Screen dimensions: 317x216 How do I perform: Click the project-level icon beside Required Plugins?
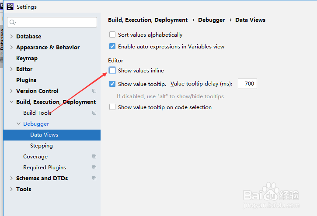click(94, 168)
